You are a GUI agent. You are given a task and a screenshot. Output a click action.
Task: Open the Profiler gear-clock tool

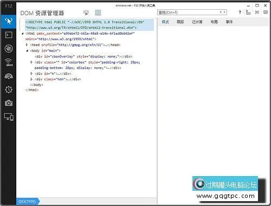pyautogui.click(x=9, y=89)
